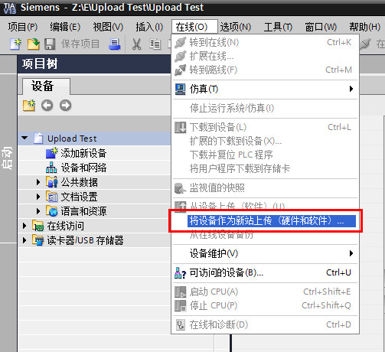Viewport: 385px width, 352px height.
Task: Click the New Project toolbar icon
Action: coord(15,44)
